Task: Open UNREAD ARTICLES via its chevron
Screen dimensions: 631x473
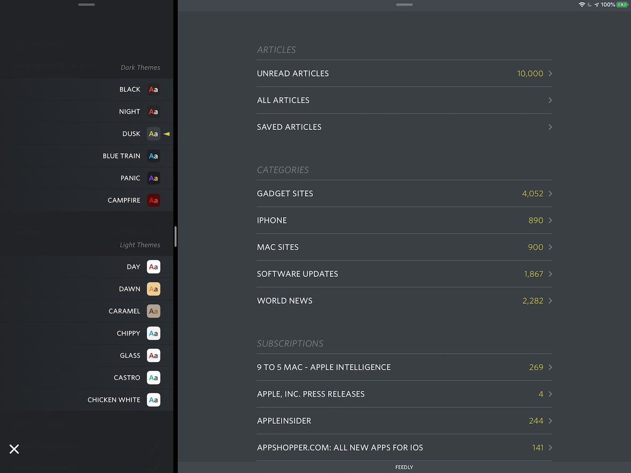Action: 550,74
